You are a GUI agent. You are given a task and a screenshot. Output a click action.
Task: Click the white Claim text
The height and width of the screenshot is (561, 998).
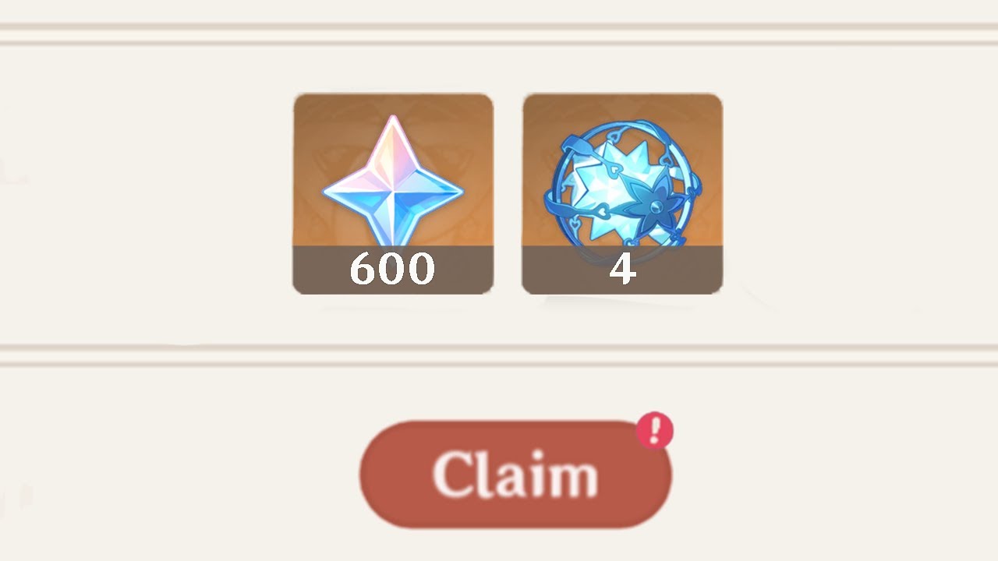coord(515,475)
